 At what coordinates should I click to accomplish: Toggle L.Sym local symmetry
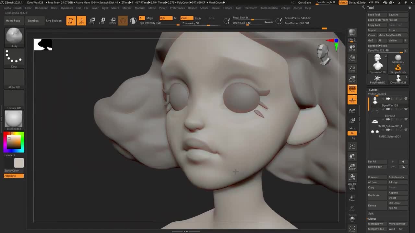[x=352, y=111]
